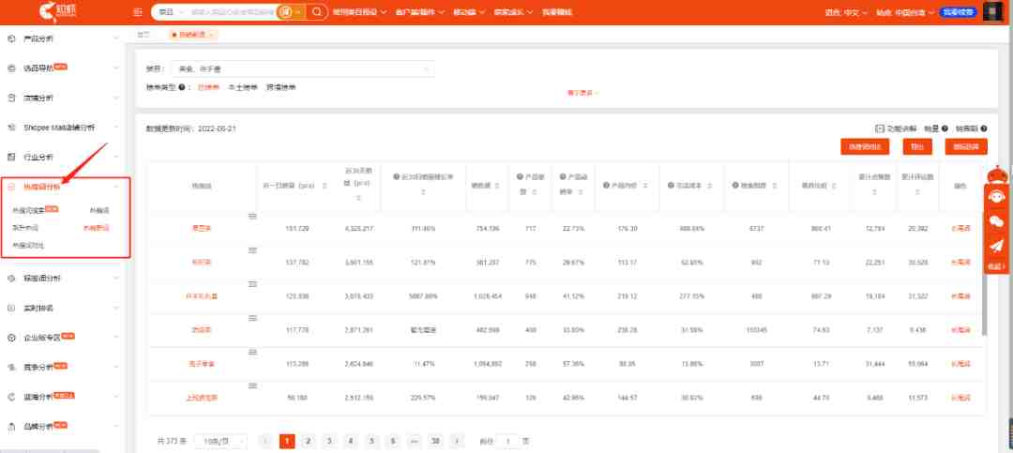Go to page 2 of results
This screenshot has height=453, width=1013.
pyautogui.click(x=309, y=441)
